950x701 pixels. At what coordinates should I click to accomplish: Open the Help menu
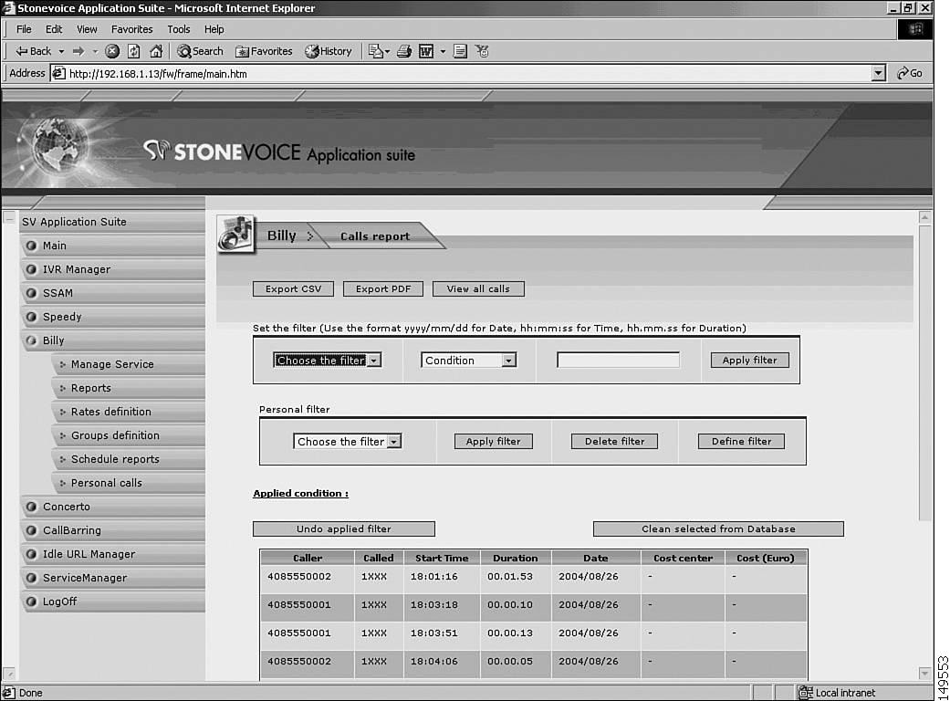coord(214,29)
